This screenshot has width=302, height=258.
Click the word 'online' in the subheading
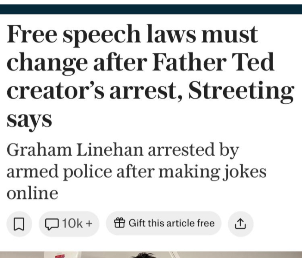click(x=32, y=193)
